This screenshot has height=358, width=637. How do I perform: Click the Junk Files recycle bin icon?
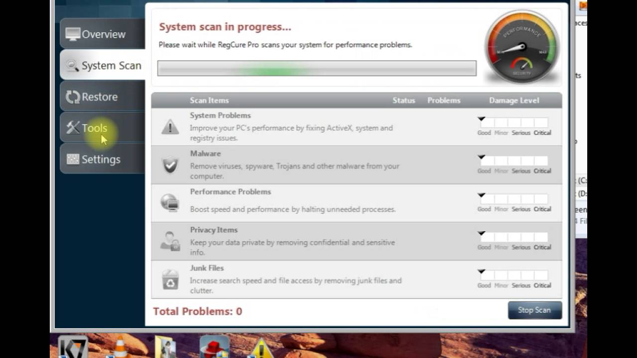pos(170,279)
